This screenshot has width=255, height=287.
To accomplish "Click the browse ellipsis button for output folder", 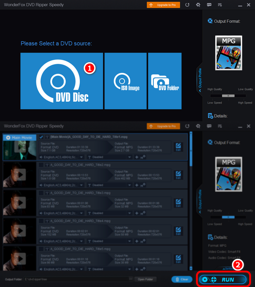I will point(131,279).
